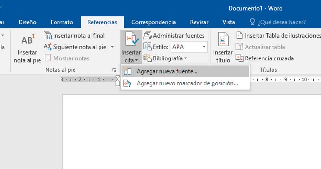321x169 pixels.
Task: Click the book icon of Agregar nueva fuente
Action: pyautogui.click(x=127, y=71)
